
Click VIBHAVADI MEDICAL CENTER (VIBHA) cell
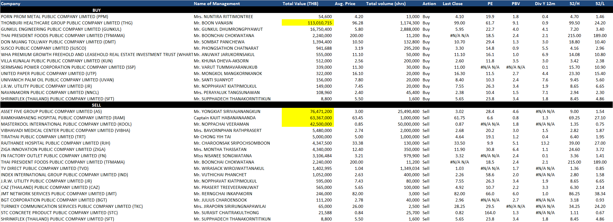(65, 130)
